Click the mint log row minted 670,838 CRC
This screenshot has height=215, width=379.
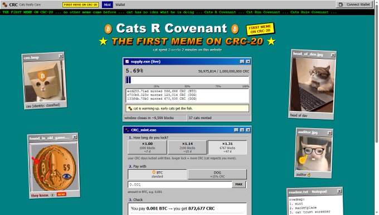[x=162, y=99]
